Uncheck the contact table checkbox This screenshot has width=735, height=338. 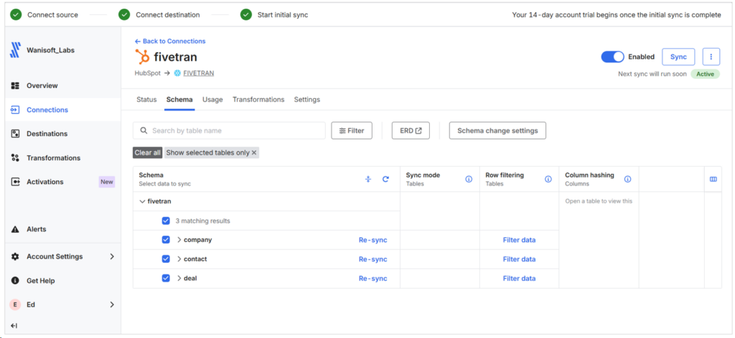click(x=166, y=259)
